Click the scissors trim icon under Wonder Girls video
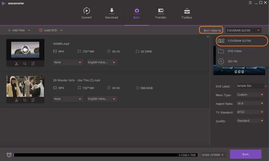 point(16,100)
